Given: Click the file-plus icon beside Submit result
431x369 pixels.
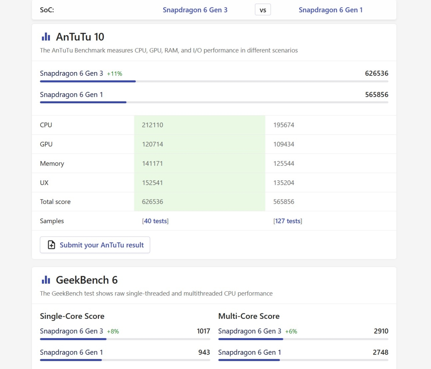Looking at the screenshot, I should click(x=52, y=245).
